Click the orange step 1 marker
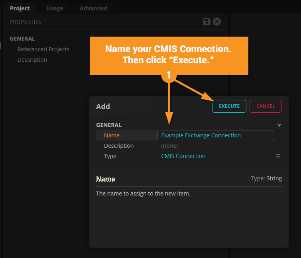The height and width of the screenshot is (258, 301). tap(169, 75)
